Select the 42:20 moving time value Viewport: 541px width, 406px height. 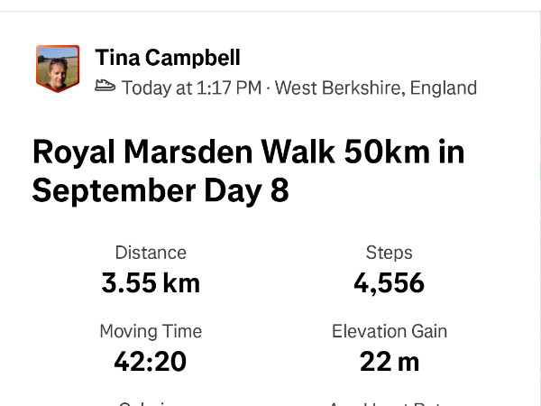[x=151, y=362]
